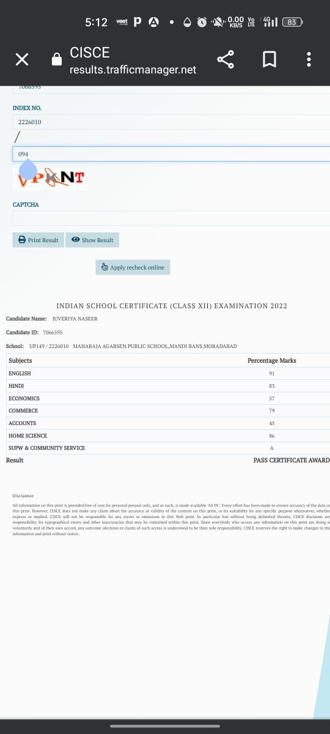Click the input field containing 094

click(171, 154)
